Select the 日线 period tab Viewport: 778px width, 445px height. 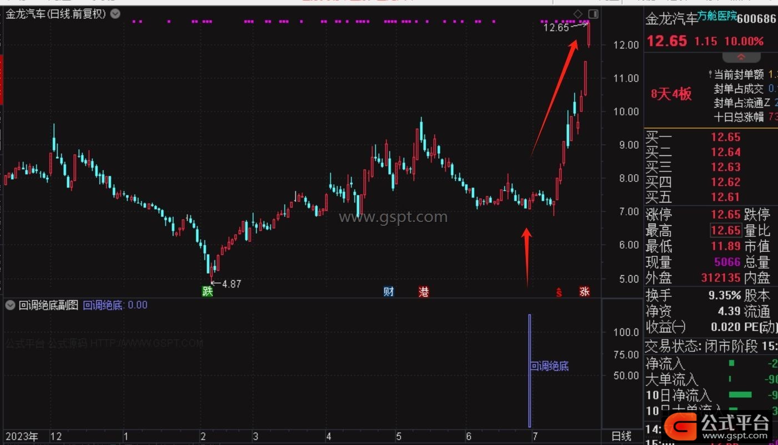point(621,437)
